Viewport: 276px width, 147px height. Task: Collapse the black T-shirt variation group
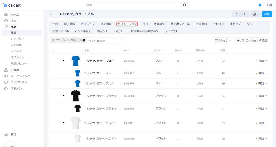pyautogui.click(x=63, y=96)
